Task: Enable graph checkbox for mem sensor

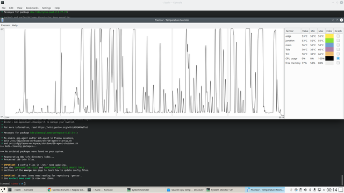Action: 338,45
